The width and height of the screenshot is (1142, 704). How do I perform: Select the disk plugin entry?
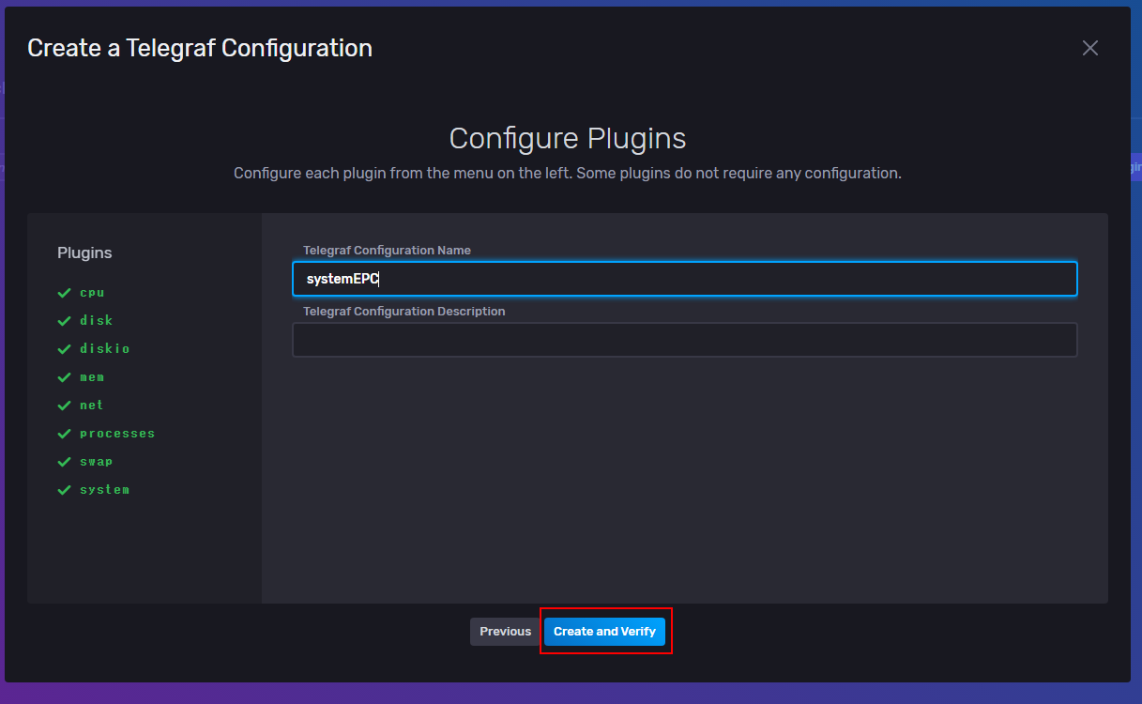(96, 321)
